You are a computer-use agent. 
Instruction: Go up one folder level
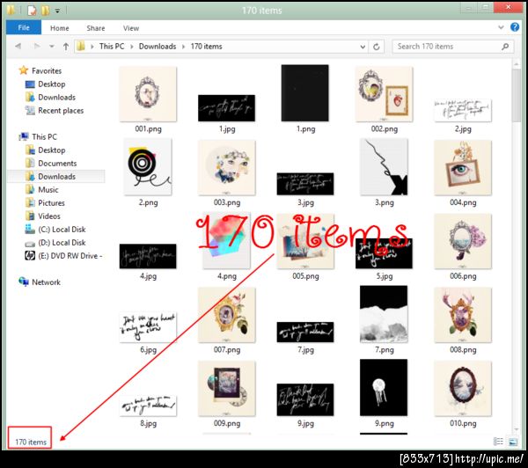66,47
